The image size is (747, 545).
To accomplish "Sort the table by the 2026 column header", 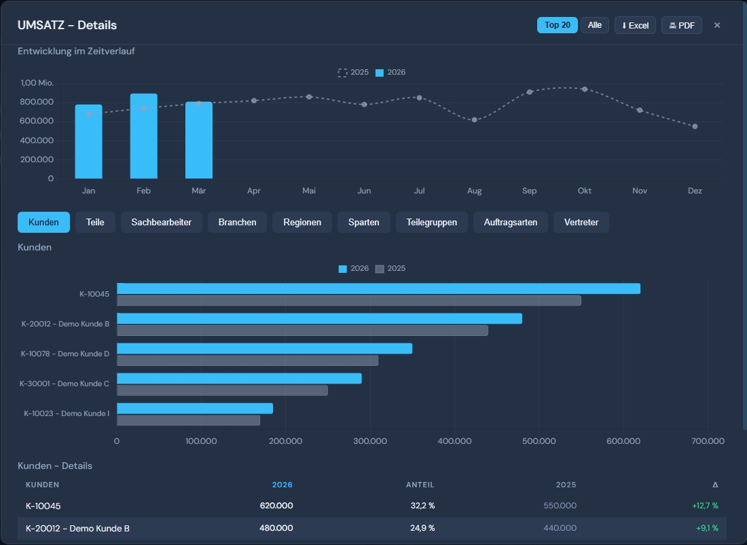I will (282, 485).
